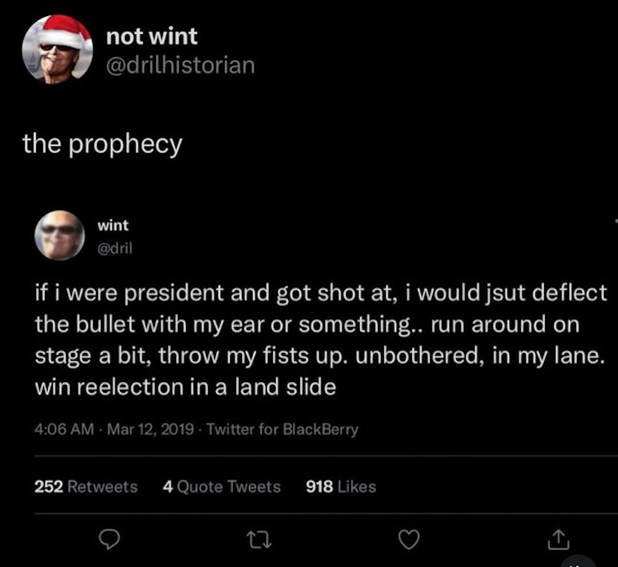Click the "not wint" display name
The height and width of the screenshot is (567, 618).
152,36
